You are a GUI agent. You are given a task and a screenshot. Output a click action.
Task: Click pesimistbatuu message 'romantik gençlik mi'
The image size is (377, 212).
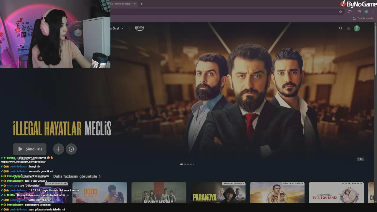click(27, 171)
